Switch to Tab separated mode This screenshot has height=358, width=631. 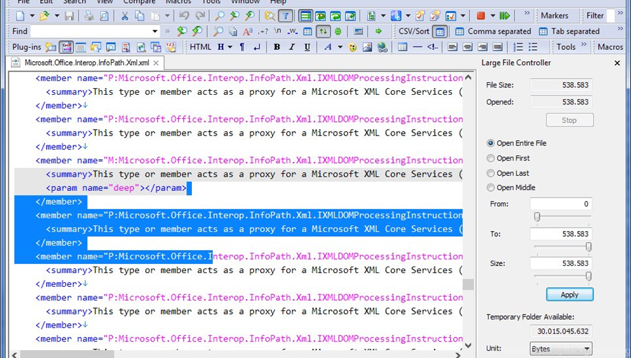click(569, 32)
